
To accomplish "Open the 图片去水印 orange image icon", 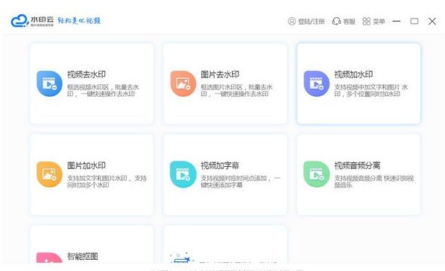I will tap(183, 83).
